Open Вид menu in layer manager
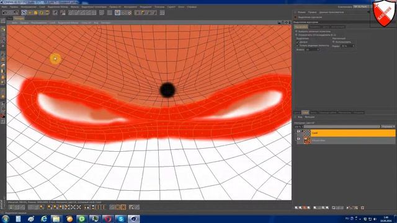The height and width of the screenshot is (223, 397). pyautogui.click(x=300, y=117)
